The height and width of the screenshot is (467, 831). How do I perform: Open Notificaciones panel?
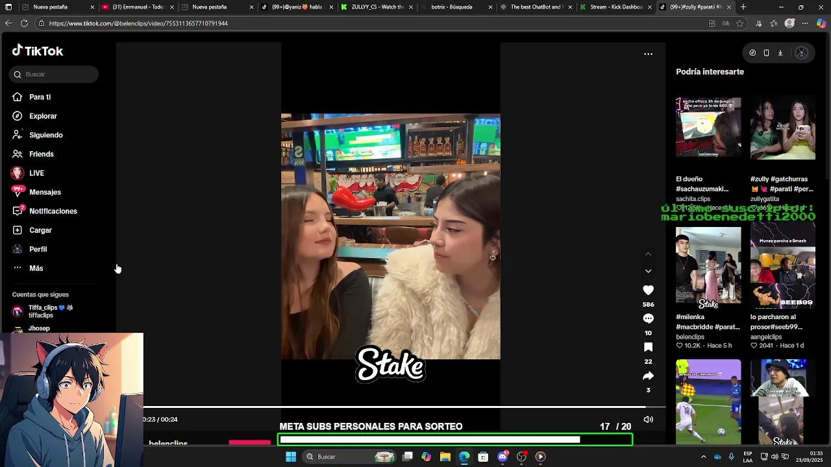53,211
